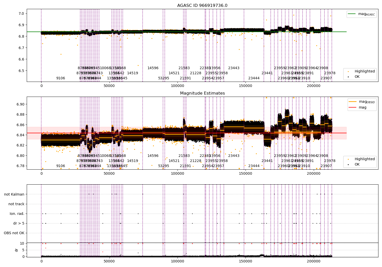This screenshot has height=267, width=382.
Task: Click obsid label 23907 in the middle plot
Action: click(326, 166)
